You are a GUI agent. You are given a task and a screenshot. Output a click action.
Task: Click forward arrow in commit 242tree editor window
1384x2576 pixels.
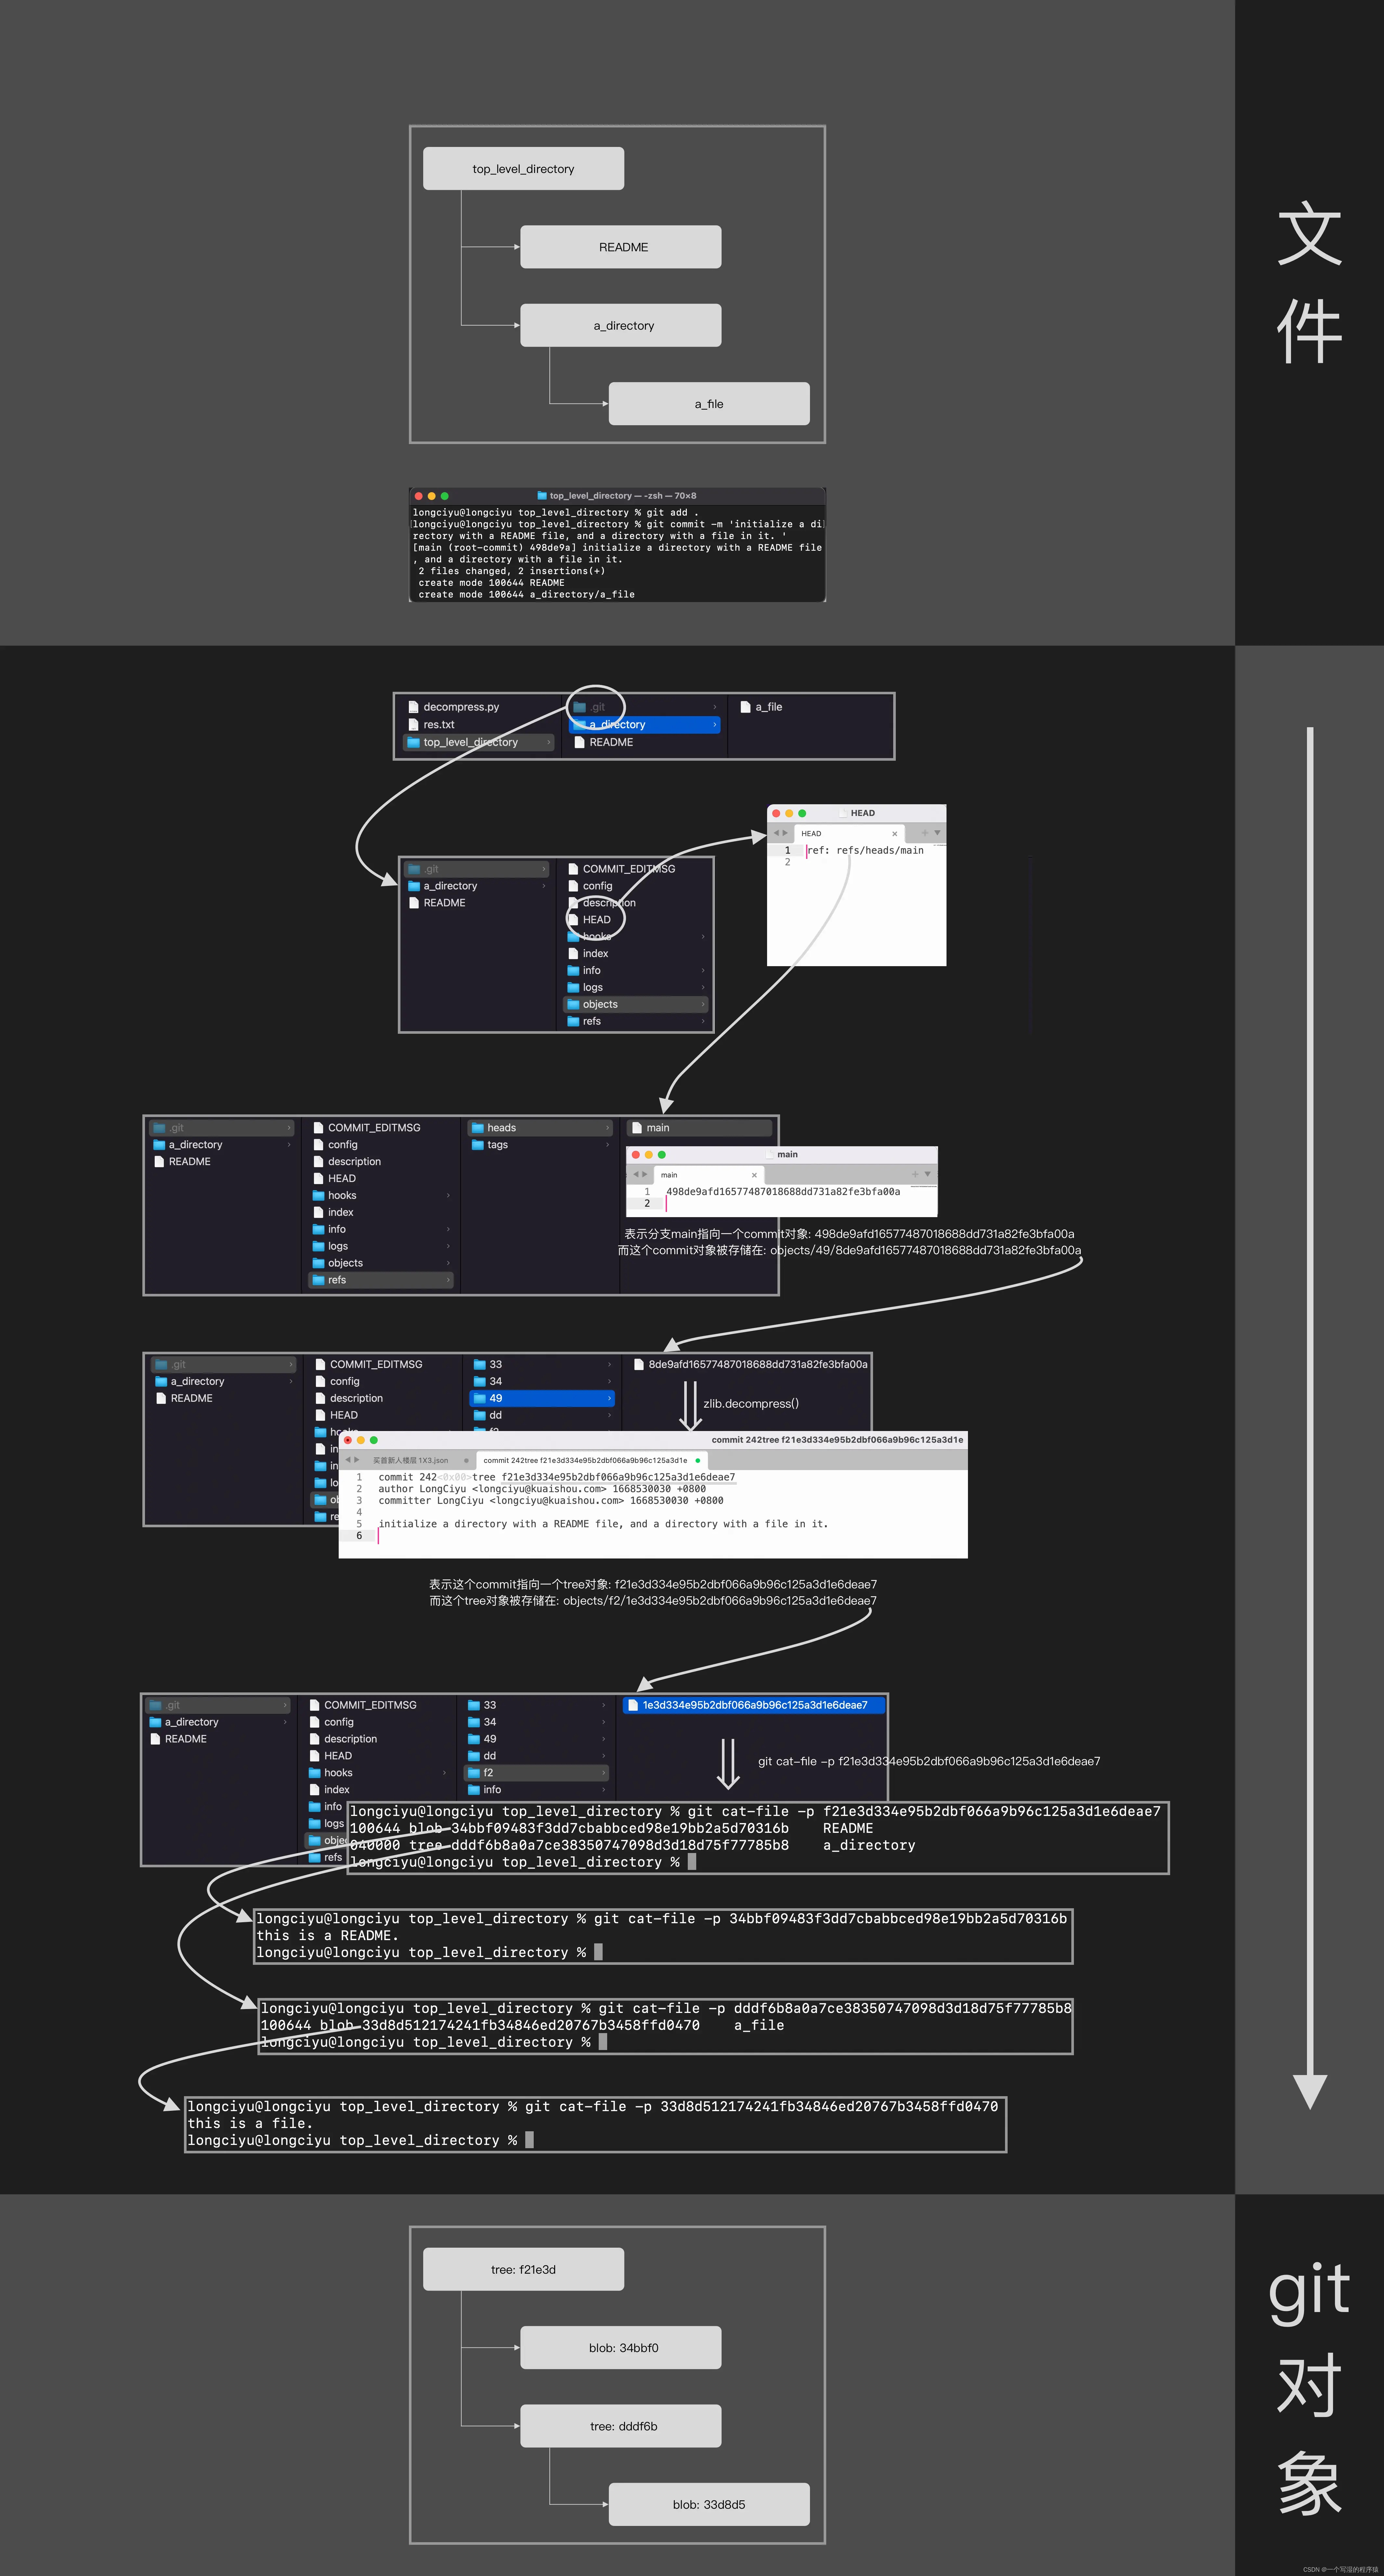357,1460
